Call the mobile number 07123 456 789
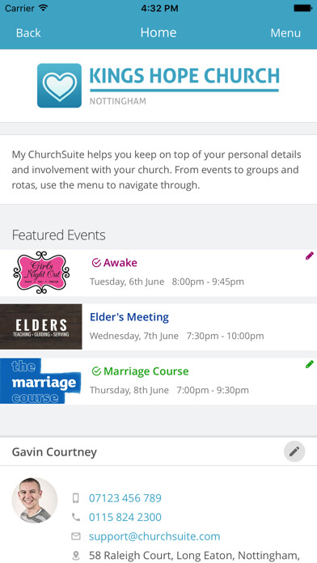317x563 pixels. pyautogui.click(x=125, y=498)
